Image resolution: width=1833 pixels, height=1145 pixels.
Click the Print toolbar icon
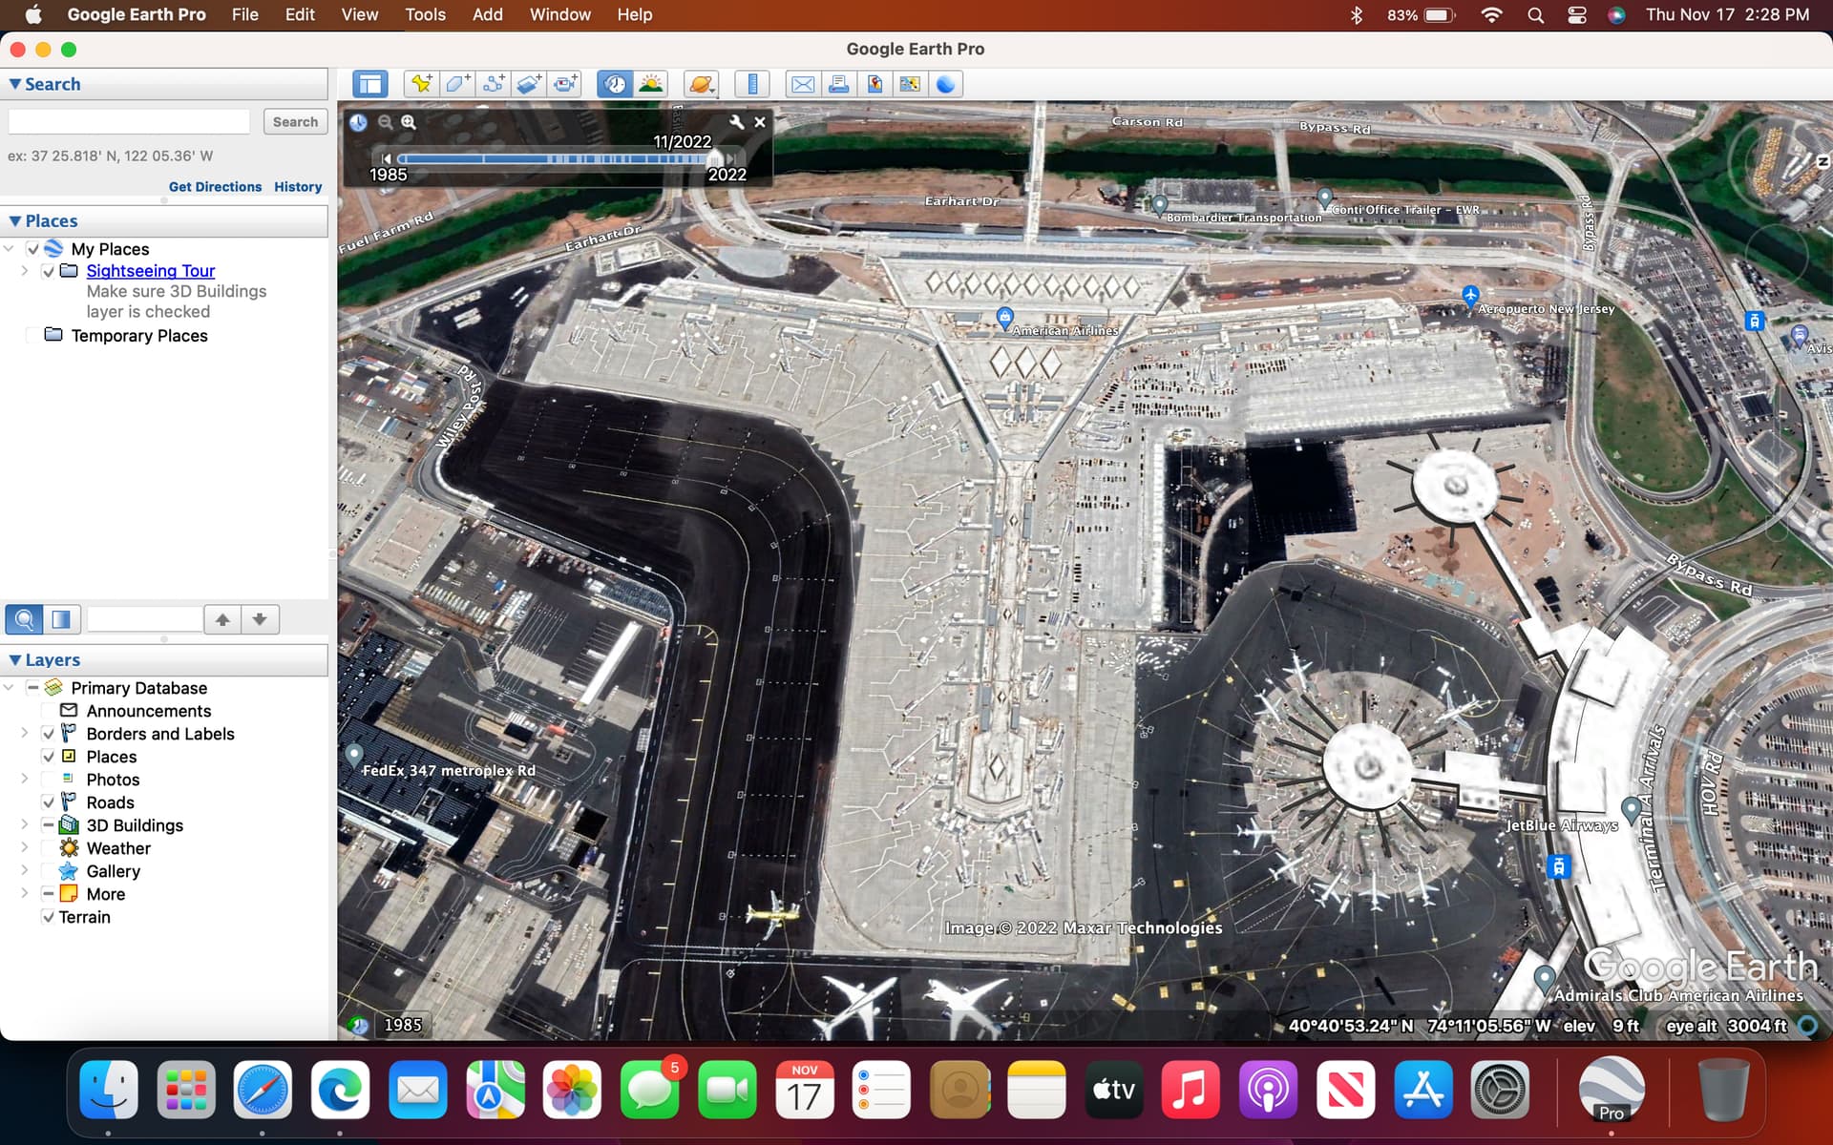838,84
